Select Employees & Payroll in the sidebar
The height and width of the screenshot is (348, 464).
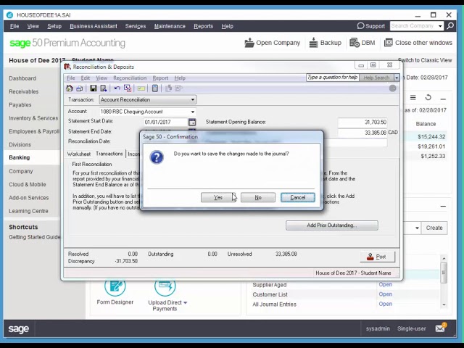(x=34, y=131)
